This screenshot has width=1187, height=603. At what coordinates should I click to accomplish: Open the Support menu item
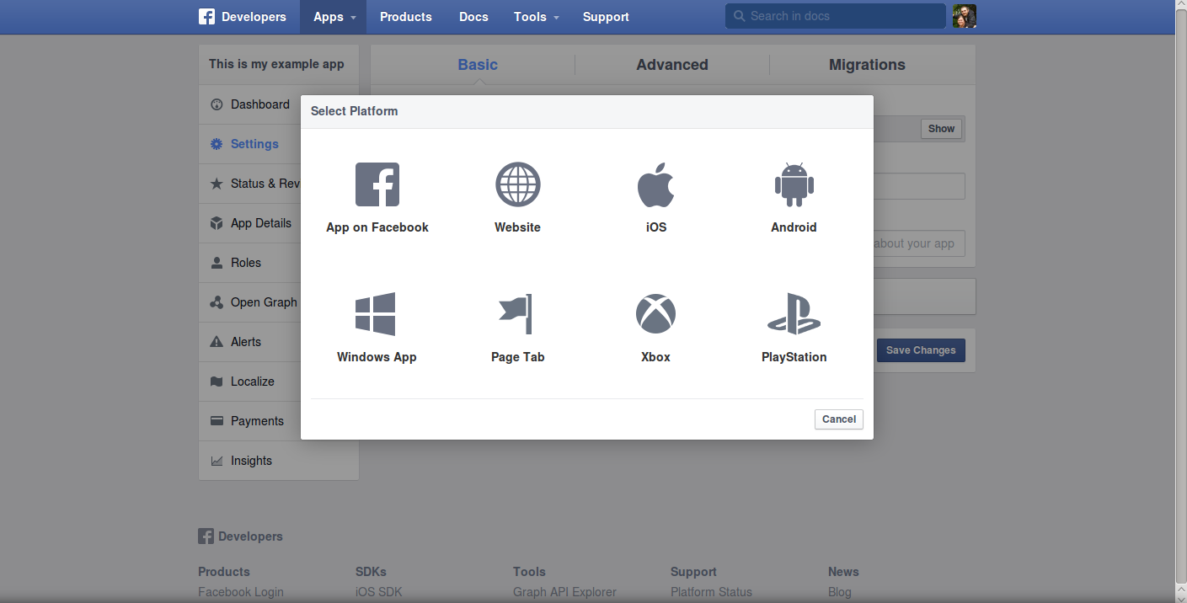[x=606, y=17]
